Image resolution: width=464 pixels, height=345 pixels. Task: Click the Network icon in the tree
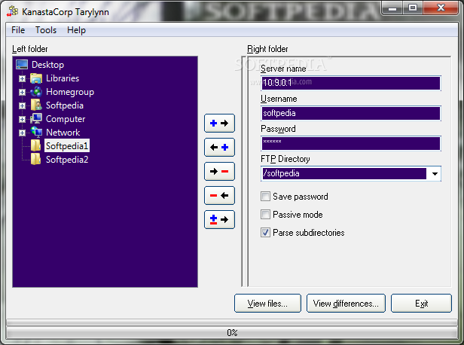[36, 133]
